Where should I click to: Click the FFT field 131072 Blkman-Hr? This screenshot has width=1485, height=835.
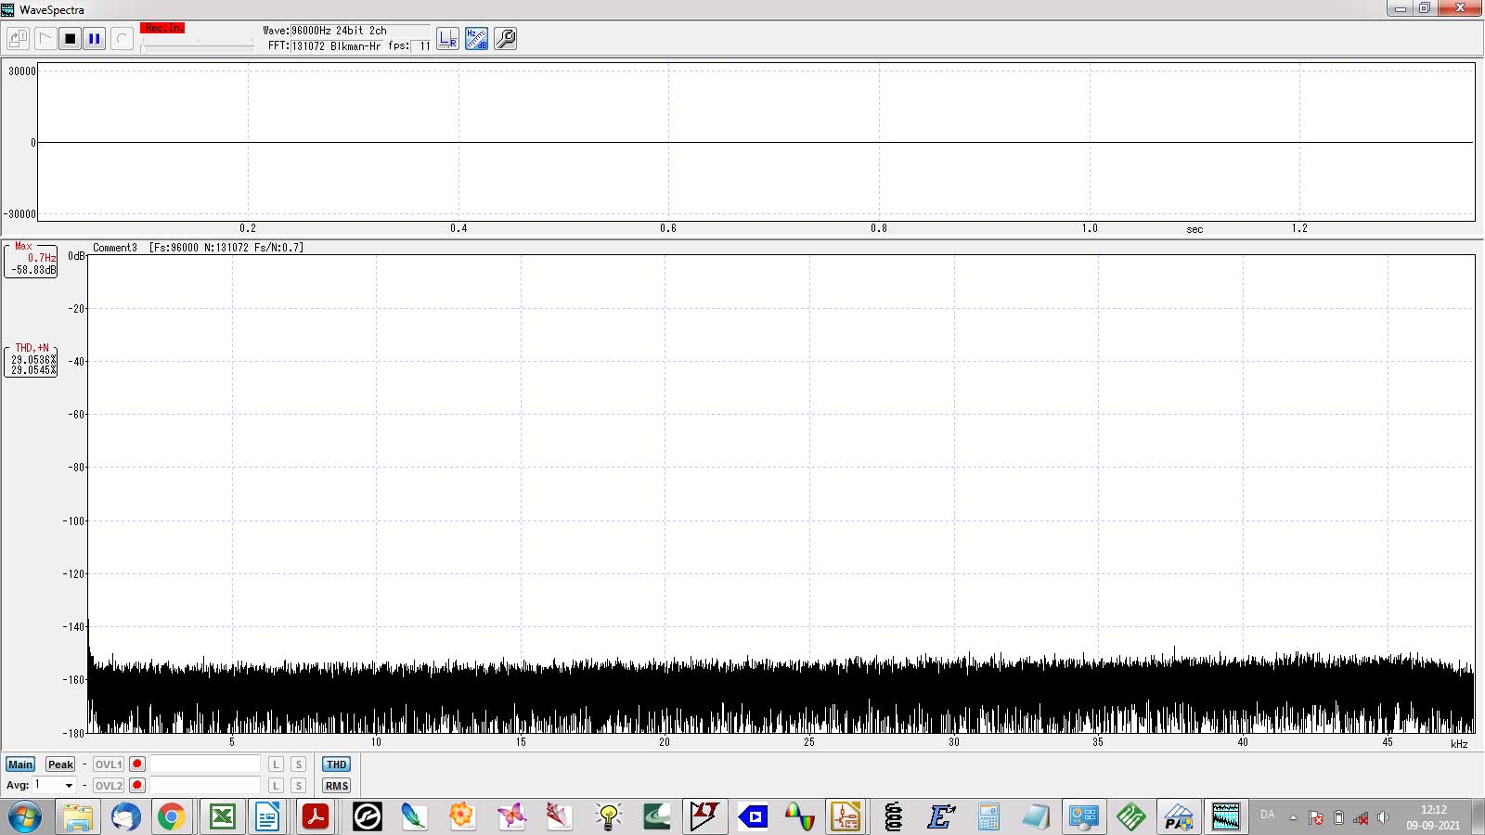pos(337,45)
